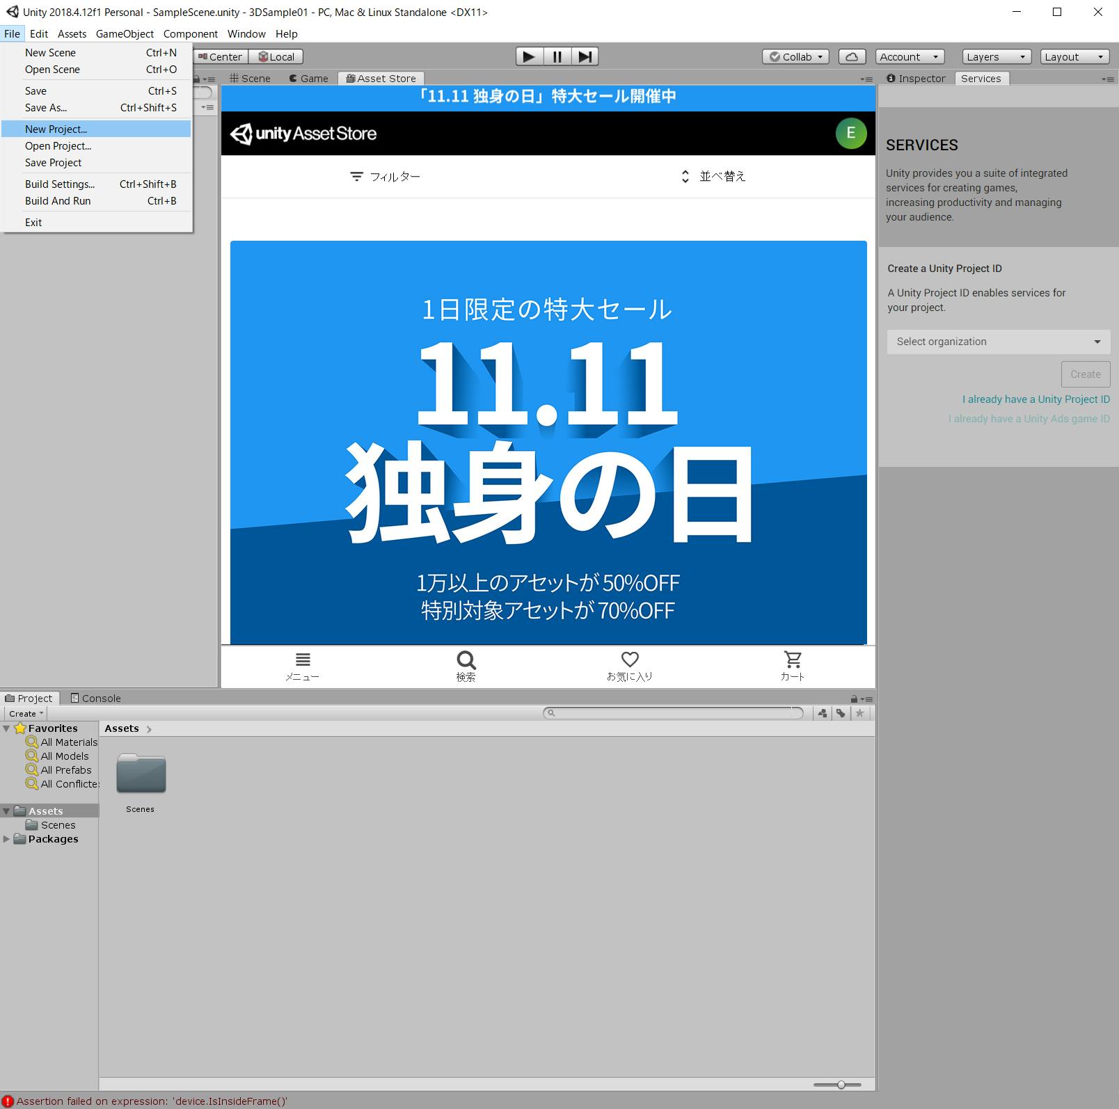
Task: Pause the game with the pause button
Action: coord(557,56)
